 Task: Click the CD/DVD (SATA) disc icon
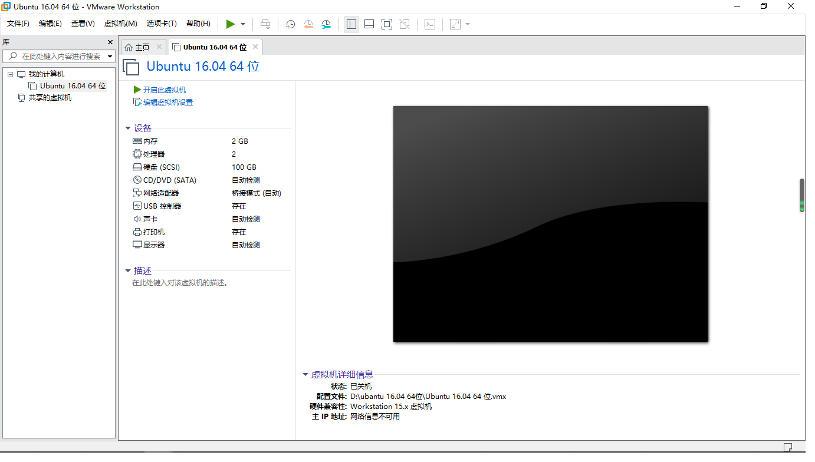pyautogui.click(x=137, y=180)
